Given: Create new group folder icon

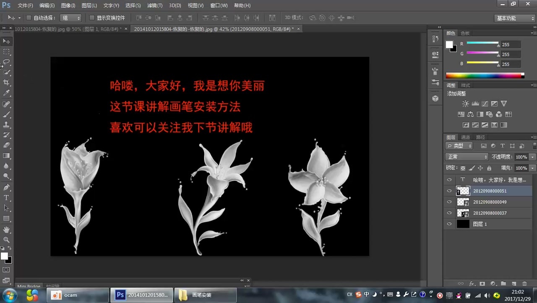Looking at the screenshot, I should pos(503,284).
